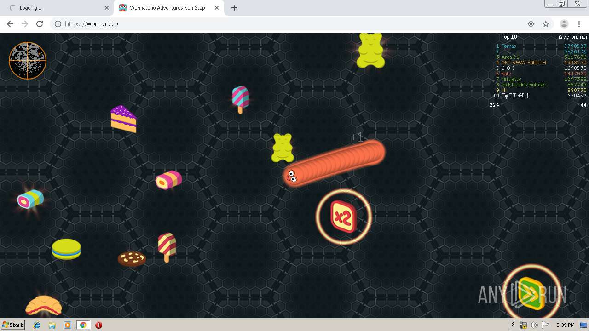This screenshot has width=589, height=331.
Task: Open the Chrome three-dot menu
Action: point(578,24)
